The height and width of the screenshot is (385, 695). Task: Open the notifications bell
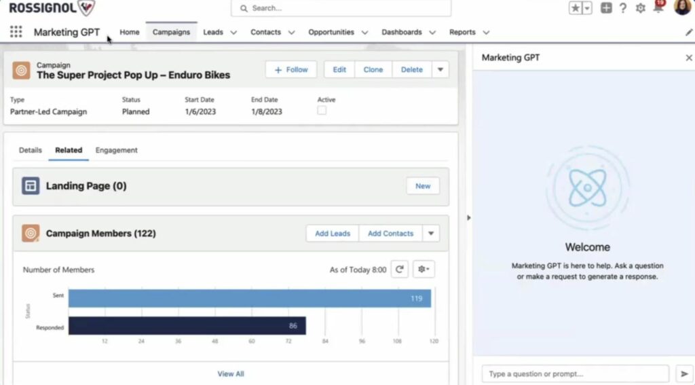click(x=658, y=7)
